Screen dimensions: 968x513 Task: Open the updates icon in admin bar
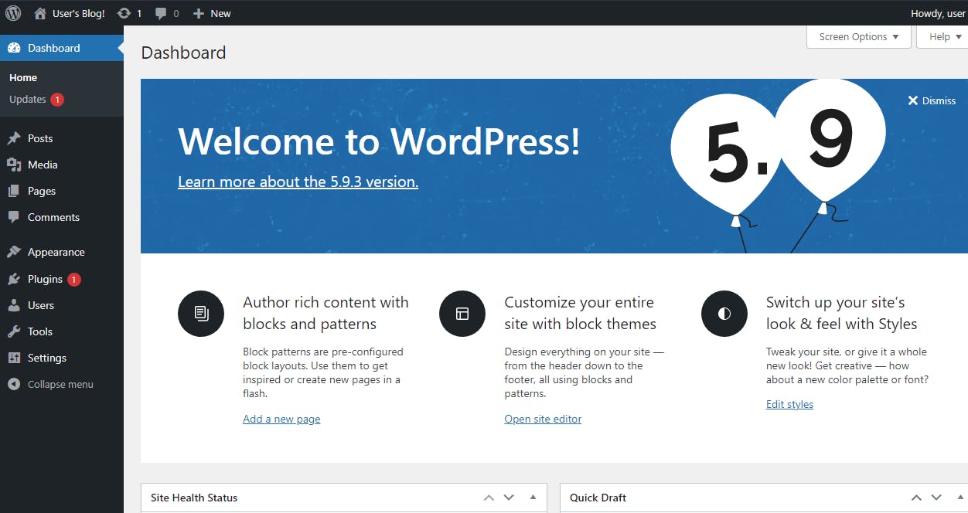pos(124,13)
